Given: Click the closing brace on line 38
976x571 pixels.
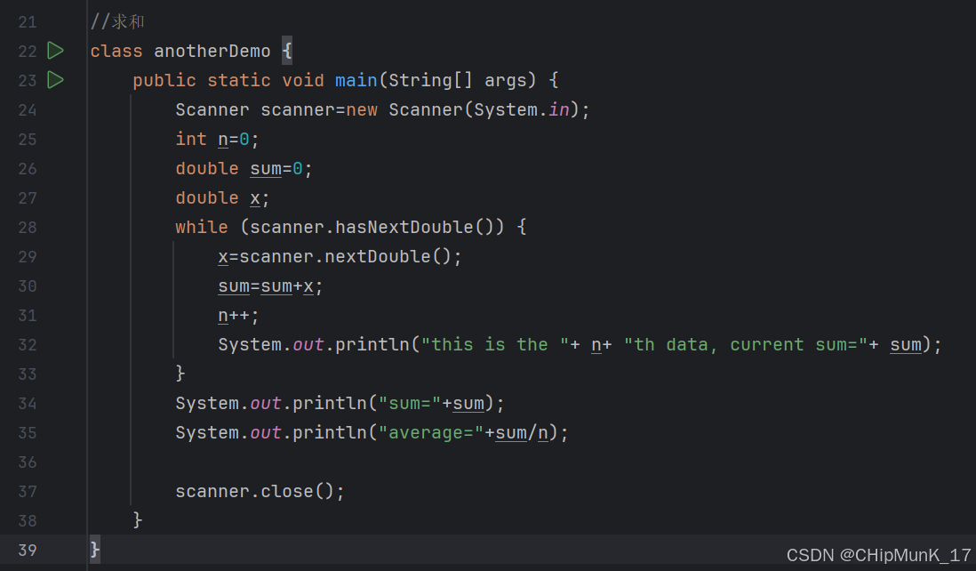Looking at the screenshot, I should pyautogui.click(x=140, y=520).
